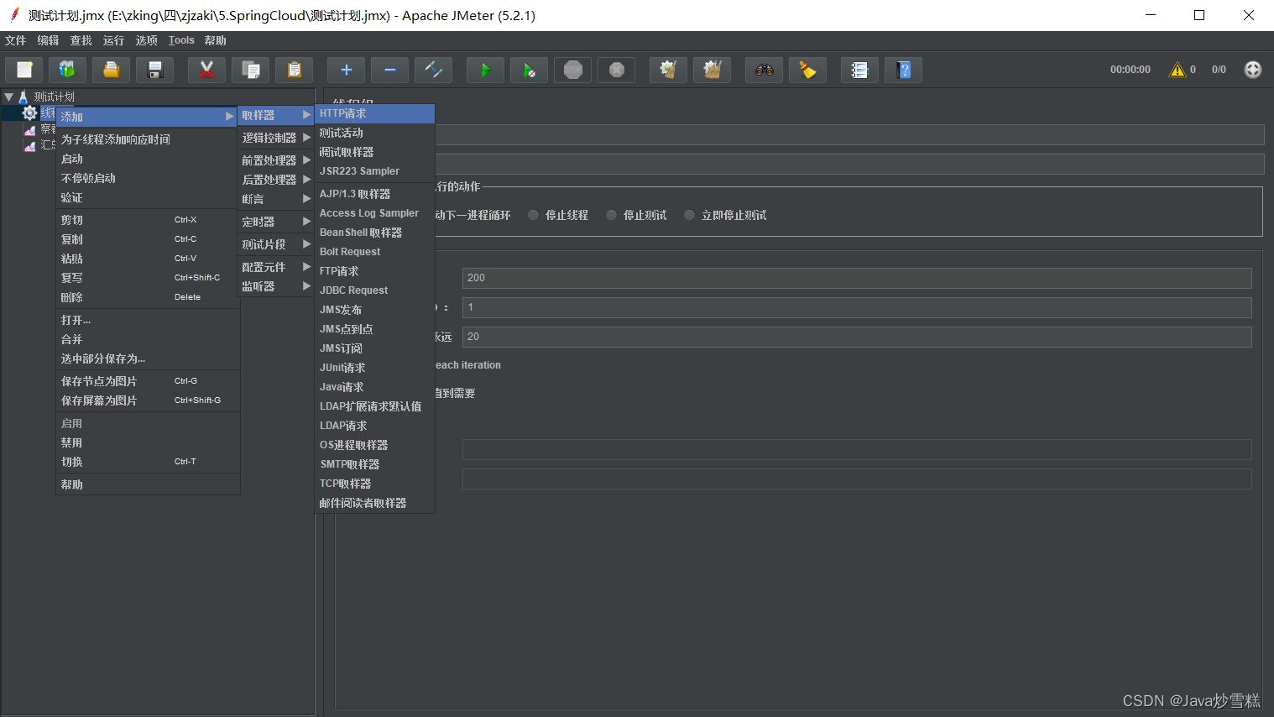
Task: Select 测试片段 submenu item
Action: (276, 244)
